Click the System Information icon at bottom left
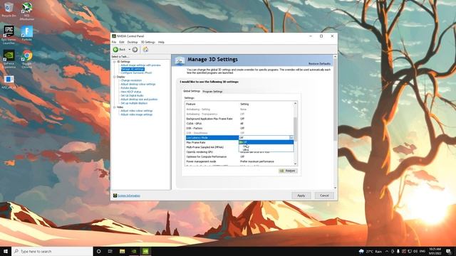The width and height of the screenshot is (456, 256). pos(115,196)
